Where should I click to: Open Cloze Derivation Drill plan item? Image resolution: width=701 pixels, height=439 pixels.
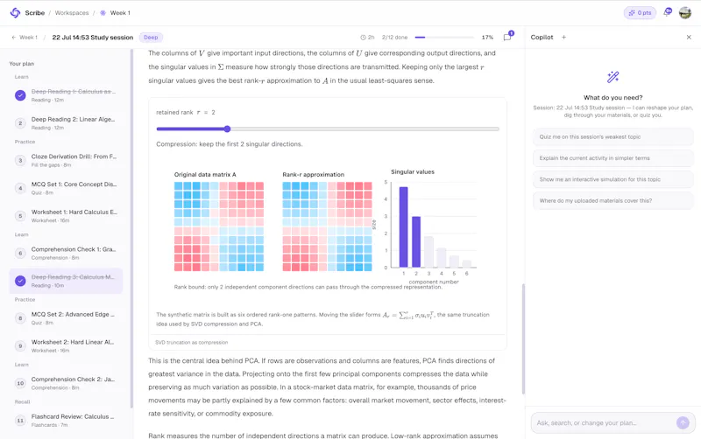[67, 161]
